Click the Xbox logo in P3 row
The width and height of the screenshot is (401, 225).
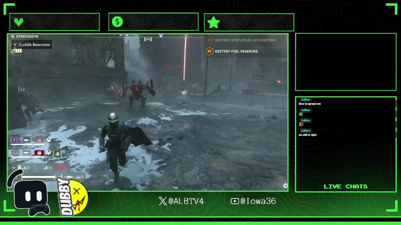tap(49, 140)
